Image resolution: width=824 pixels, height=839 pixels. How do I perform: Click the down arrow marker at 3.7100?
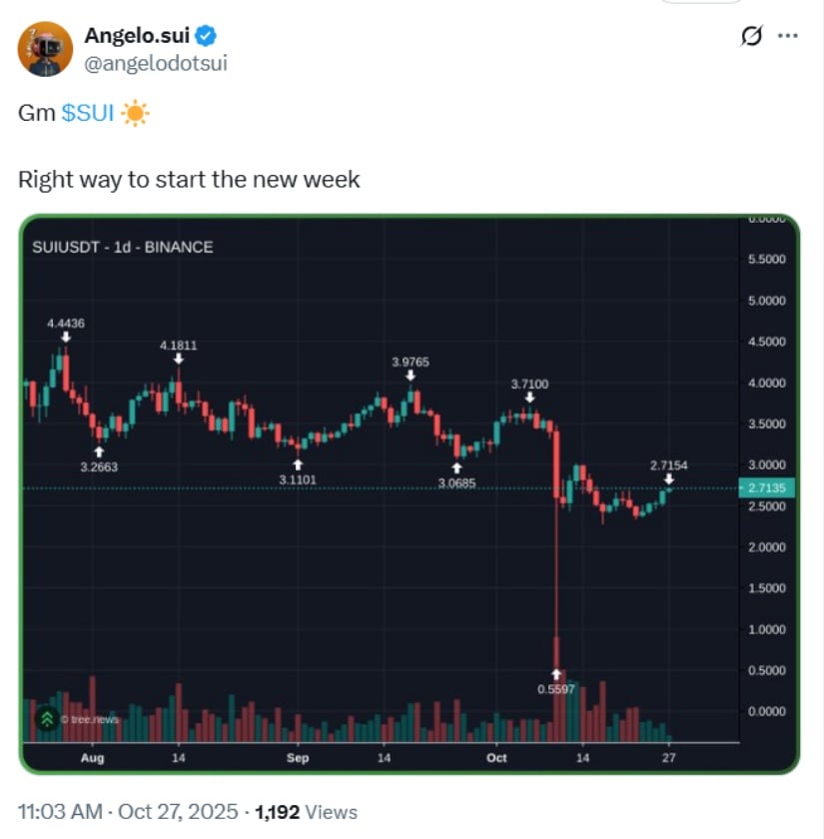(528, 398)
